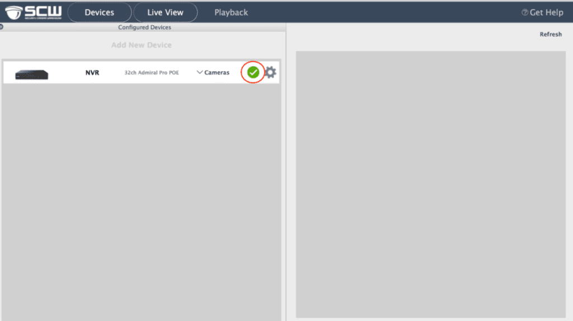Click the small circle icon left of Configured Devices

2,27
